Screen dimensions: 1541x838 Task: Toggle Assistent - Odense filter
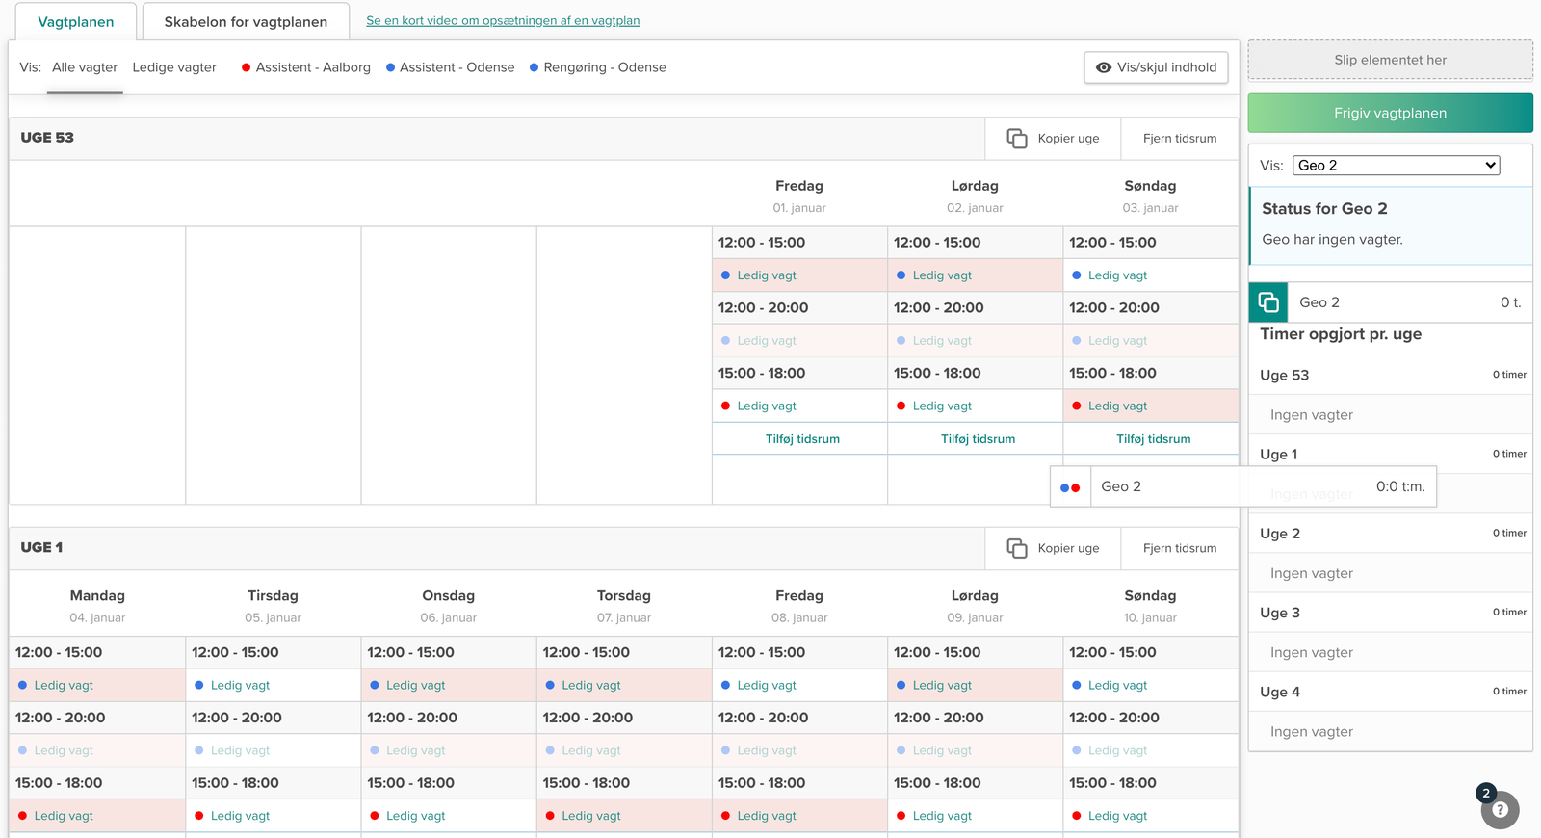(450, 67)
